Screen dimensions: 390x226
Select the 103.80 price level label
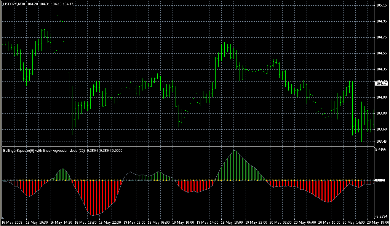pyautogui.click(x=381, y=113)
